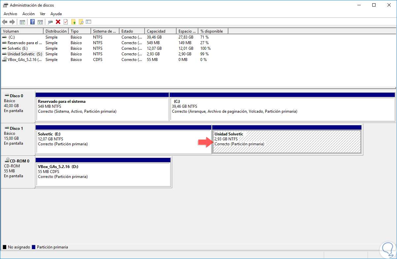Sort by the Distribución column header
Image resolution: width=397 pixels, height=259 pixels.
click(x=56, y=31)
